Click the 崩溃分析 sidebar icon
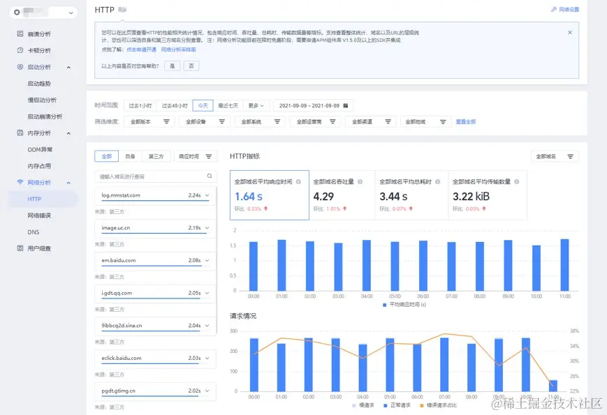The image size is (607, 415). [x=20, y=34]
